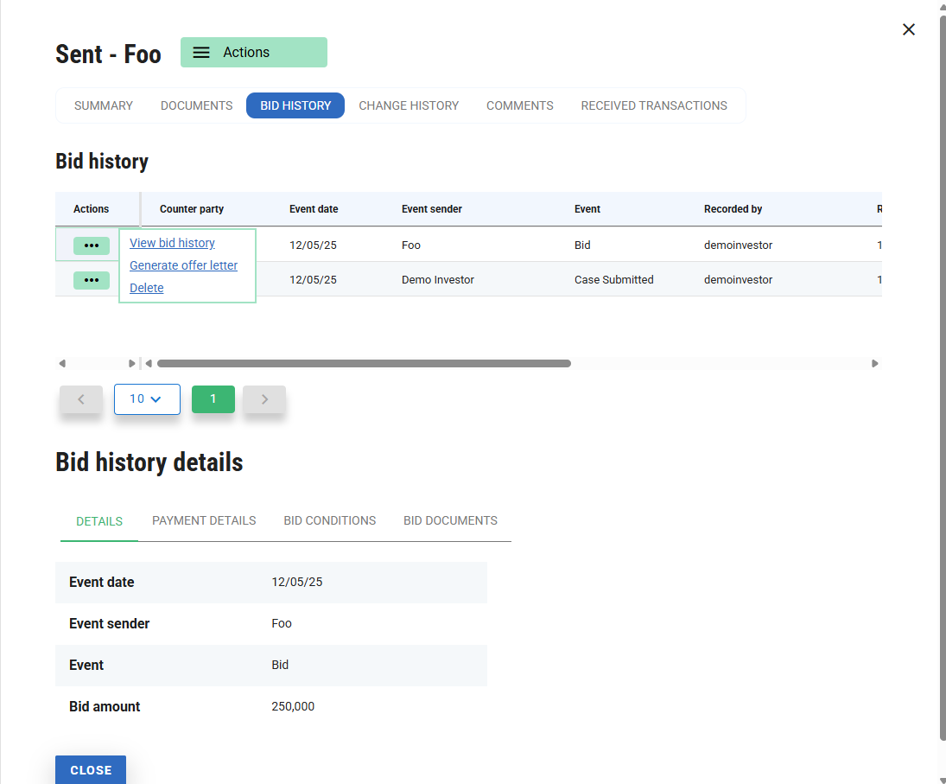
Task: Click the horizontal table scrollbar thumb
Action: (363, 364)
